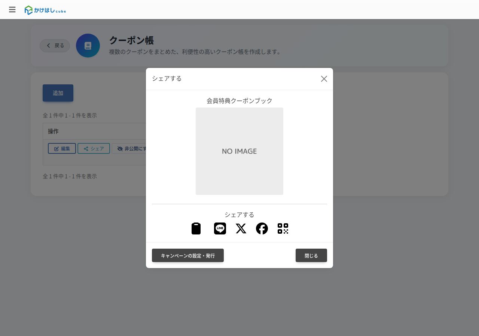Share the coupon book on Facebook
The height and width of the screenshot is (336, 479).
262,228
